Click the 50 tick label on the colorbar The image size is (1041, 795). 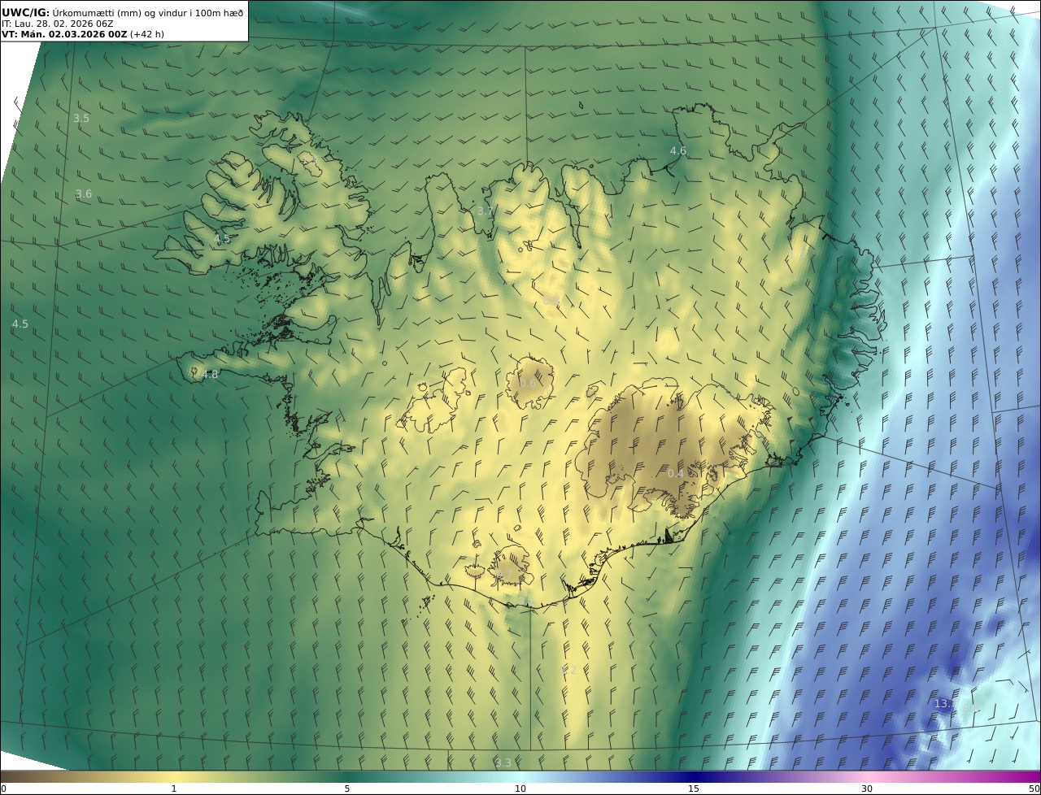(1034, 788)
